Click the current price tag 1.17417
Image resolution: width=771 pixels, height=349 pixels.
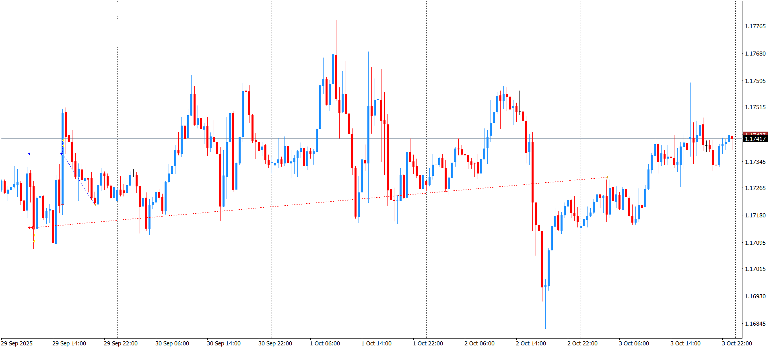click(x=755, y=139)
